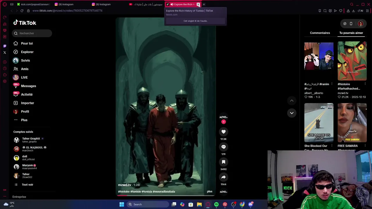372x209 pixels.
Task: Open Spotify from the taskbar
Action: tap(217, 204)
